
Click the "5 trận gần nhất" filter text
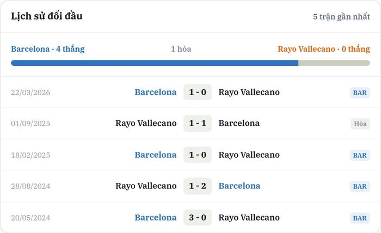point(341,16)
